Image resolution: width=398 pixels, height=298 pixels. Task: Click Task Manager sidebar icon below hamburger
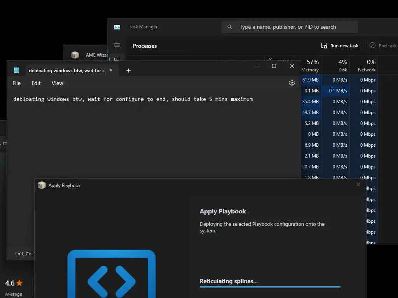pos(117,59)
